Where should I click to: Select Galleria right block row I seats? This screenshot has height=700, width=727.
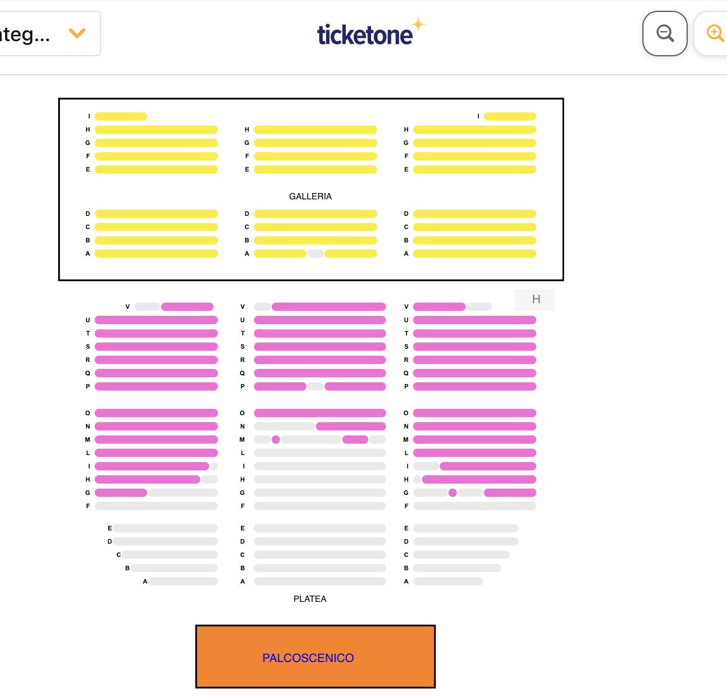(x=510, y=116)
